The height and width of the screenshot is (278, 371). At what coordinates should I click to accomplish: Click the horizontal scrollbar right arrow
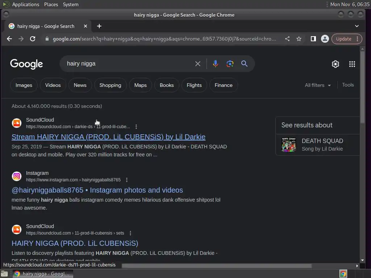(357, 266)
